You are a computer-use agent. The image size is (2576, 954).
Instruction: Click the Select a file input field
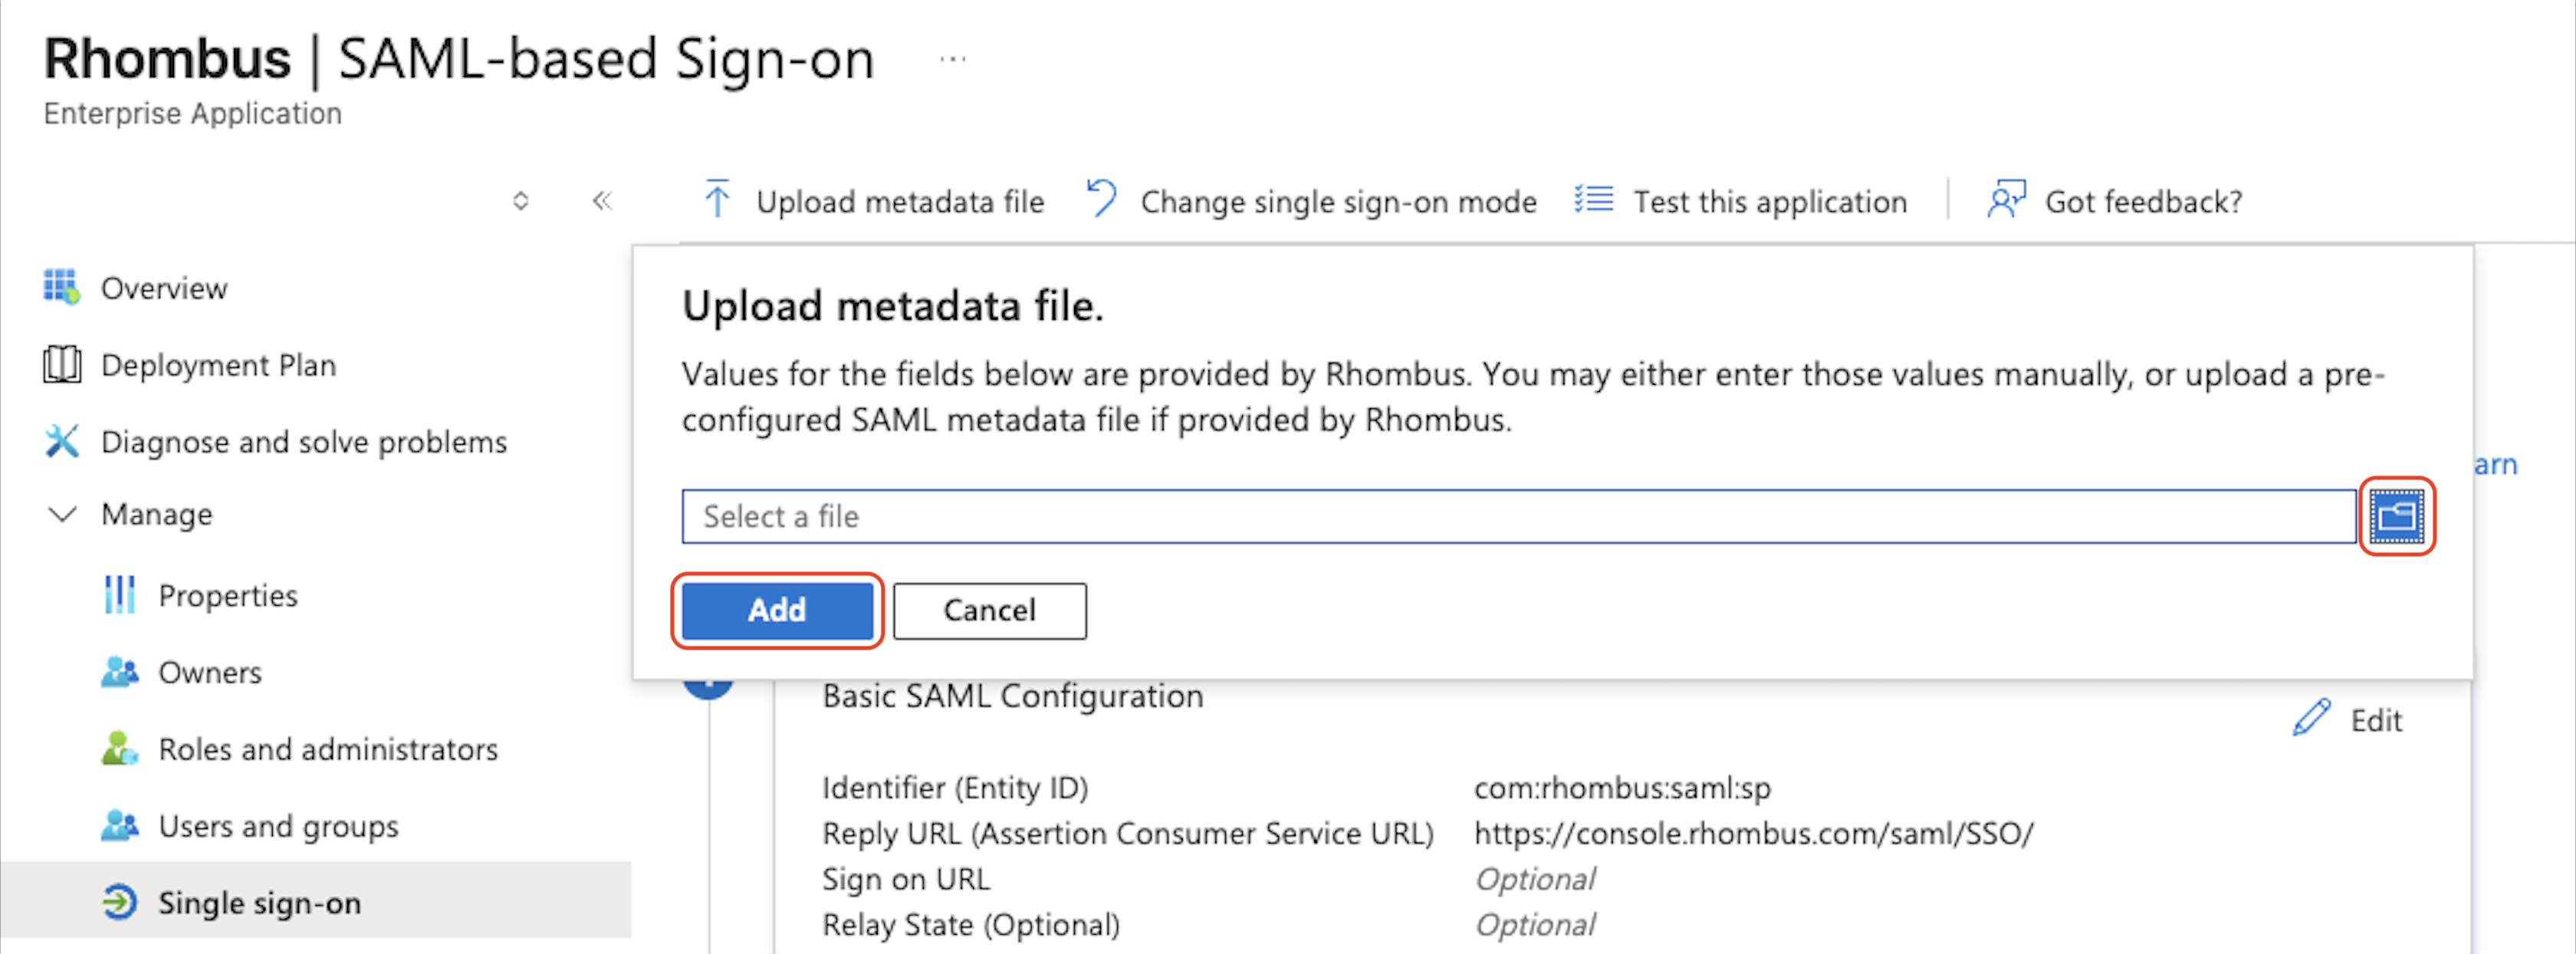pos(1518,516)
